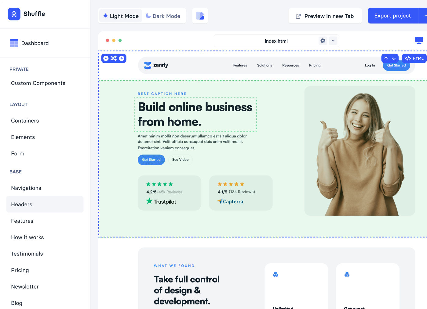
Task: Click the sun icon in Light Mode
Action: pyautogui.click(x=105, y=16)
